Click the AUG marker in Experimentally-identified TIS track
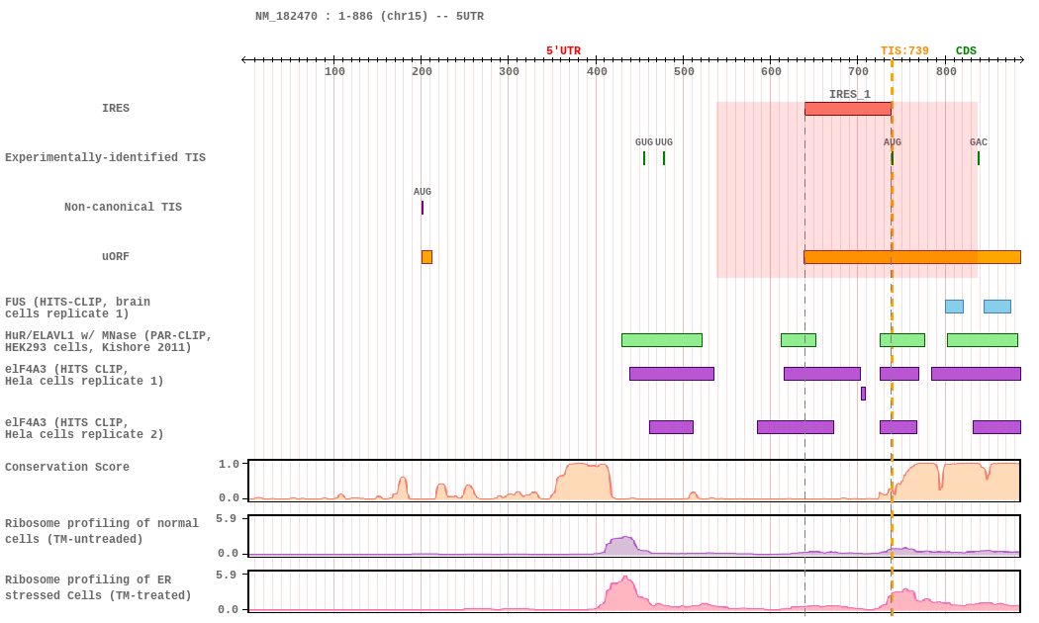This screenshot has width=1039, height=623. (893, 158)
